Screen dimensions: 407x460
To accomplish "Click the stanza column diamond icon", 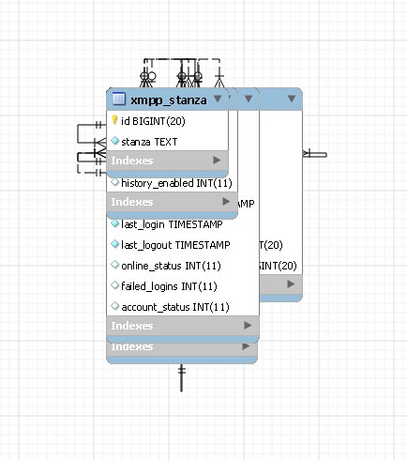I will click(115, 141).
